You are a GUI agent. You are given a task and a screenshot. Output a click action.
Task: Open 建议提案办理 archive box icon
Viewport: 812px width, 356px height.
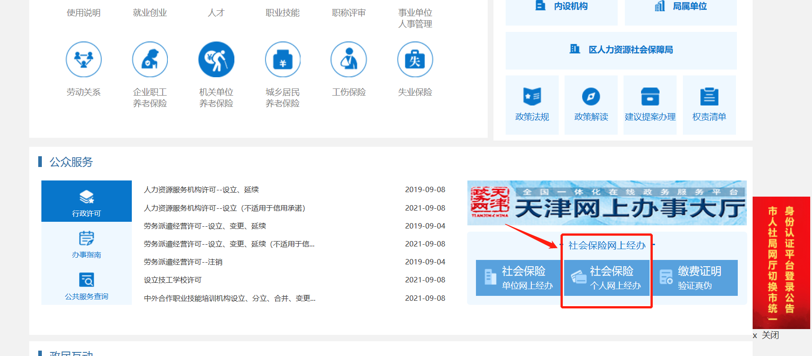pyautogui.click(x=650, y=97)
